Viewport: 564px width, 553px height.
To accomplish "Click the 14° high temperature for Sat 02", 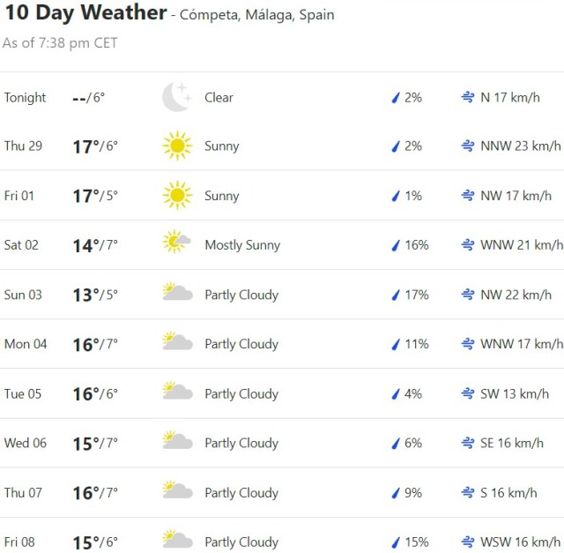I will click(85, 245).
